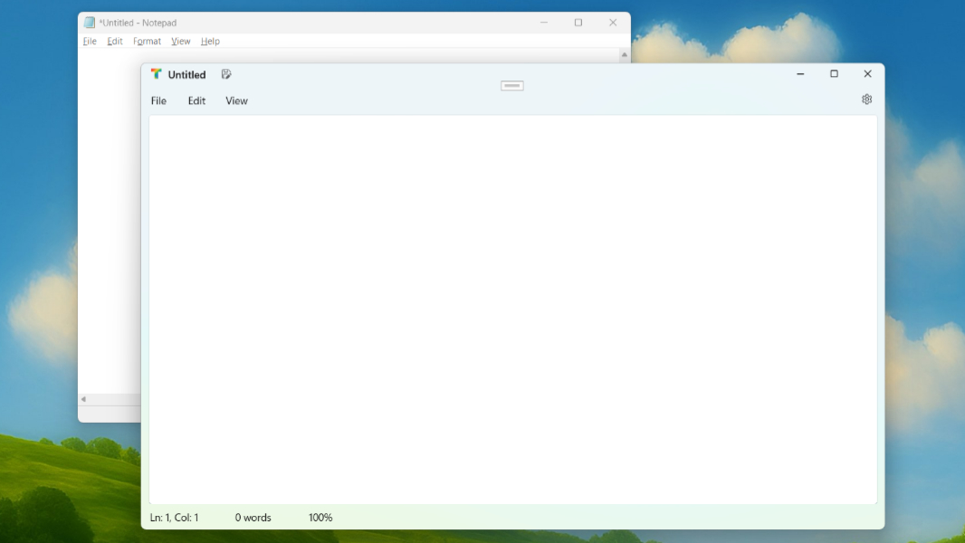Expand the Format menu in classic Notepad
This screenshot has height=543, width=965.
click(x=147, y=42)
